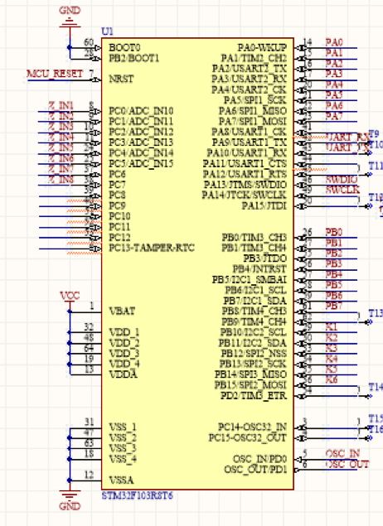Screen dimensions: 383x526
Task: Select the PC0/ADC_IN10 pin name
Action: [141, 111]
